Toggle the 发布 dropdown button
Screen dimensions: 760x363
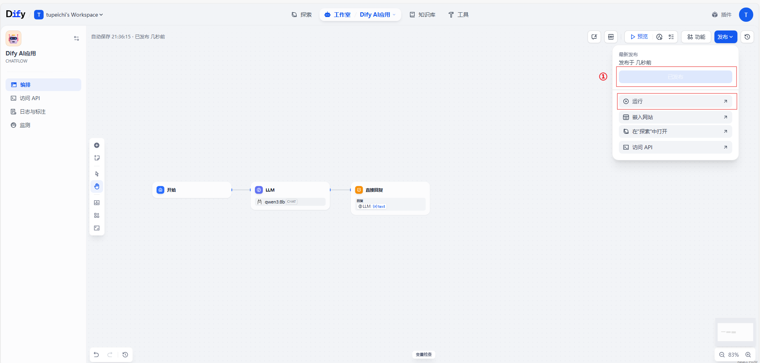(726, 37)
